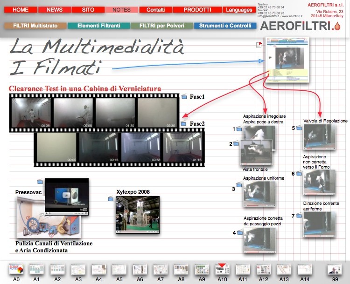Jump to page A2
Image resolution: width=350 pixels, height=284 pixels.
57,269
